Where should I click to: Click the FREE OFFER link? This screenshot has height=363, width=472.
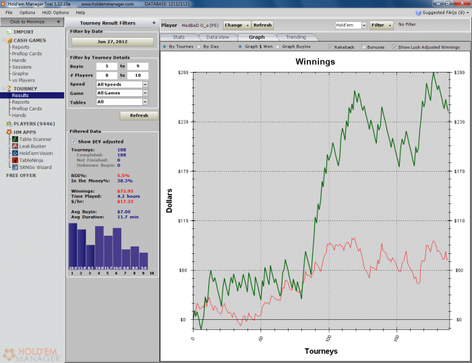[x=21, y=175]
